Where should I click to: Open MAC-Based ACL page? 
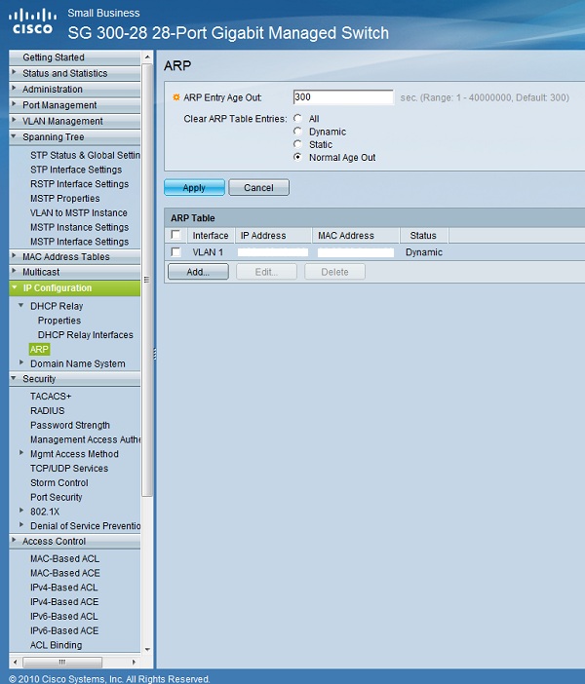[64, 558]
